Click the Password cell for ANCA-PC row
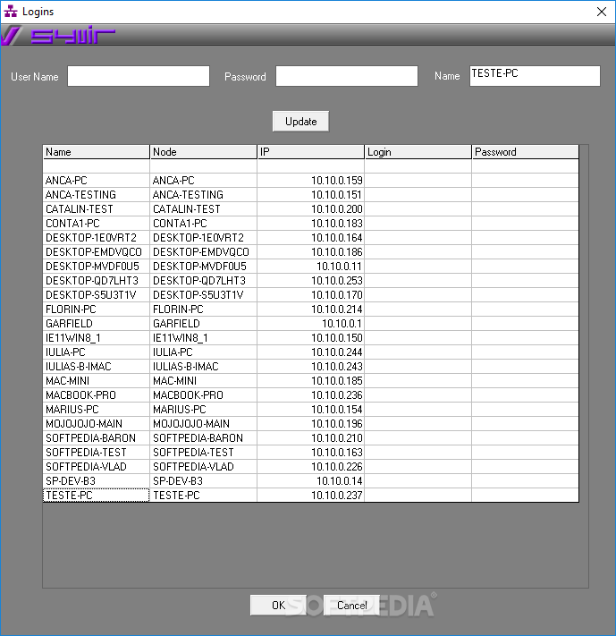The image size is (616, 636). [525, 181]
